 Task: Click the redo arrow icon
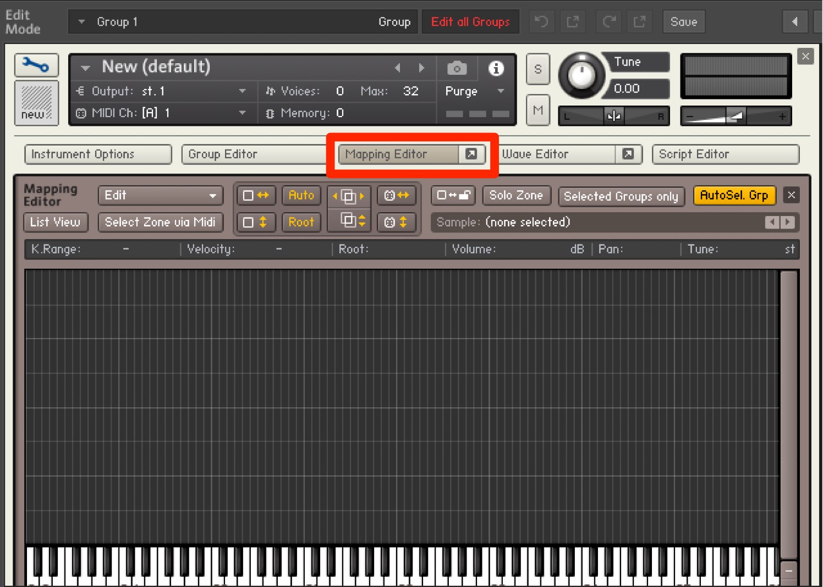pyautogui.click(x=609, y=22)
